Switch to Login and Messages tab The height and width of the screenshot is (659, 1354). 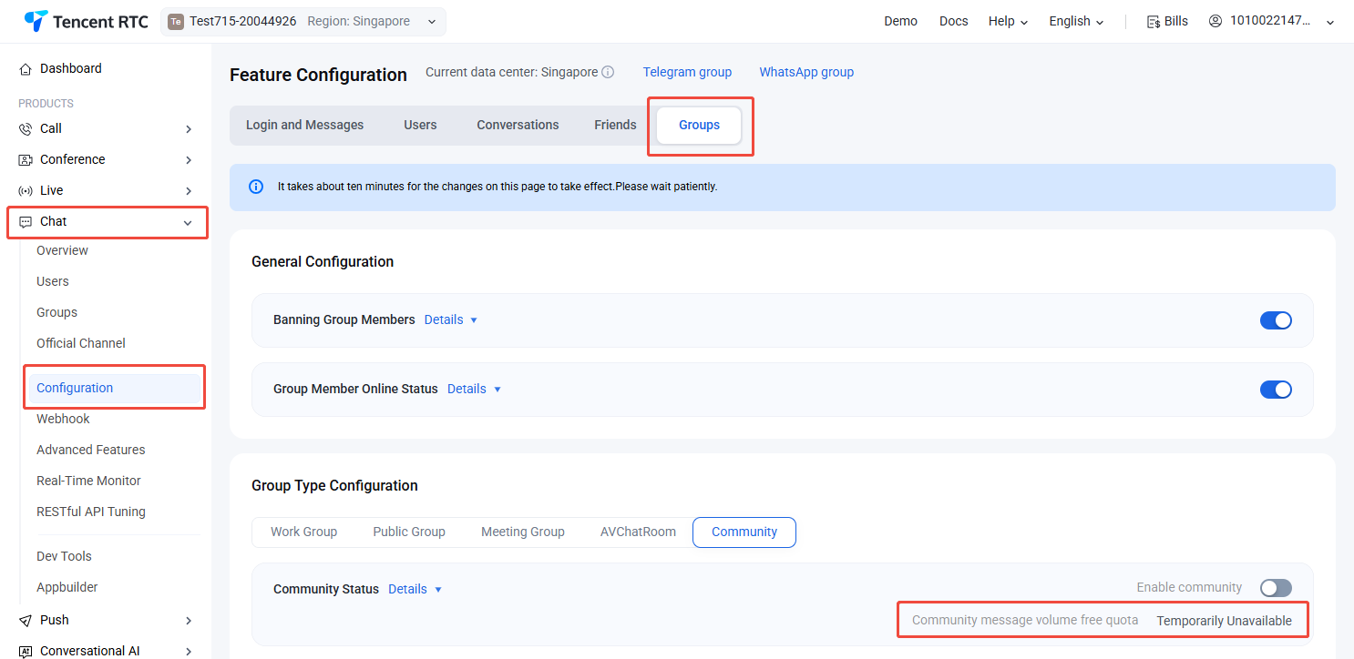pos(304,126)
